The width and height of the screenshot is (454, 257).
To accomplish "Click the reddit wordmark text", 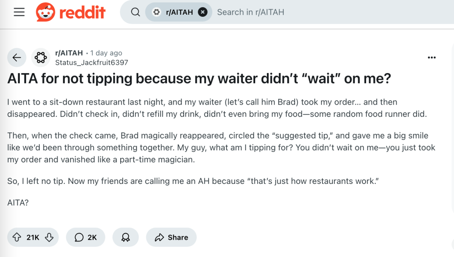I will pos(82,13).
